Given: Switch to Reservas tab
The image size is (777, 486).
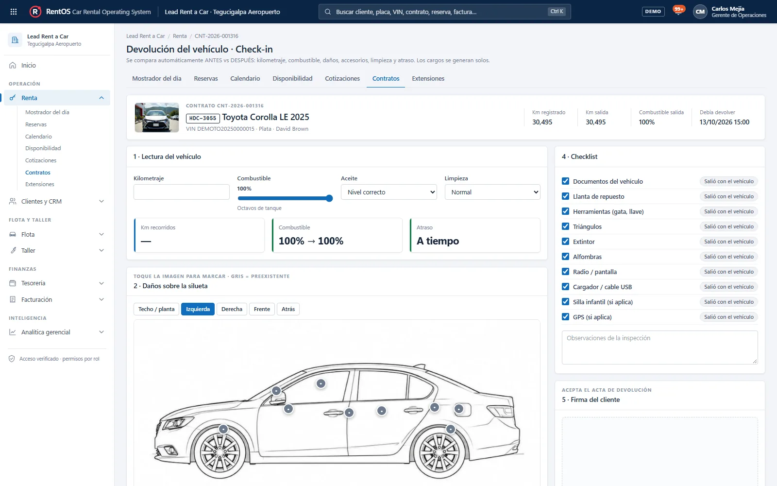Looking at the screenshot, I should point(206,78).
